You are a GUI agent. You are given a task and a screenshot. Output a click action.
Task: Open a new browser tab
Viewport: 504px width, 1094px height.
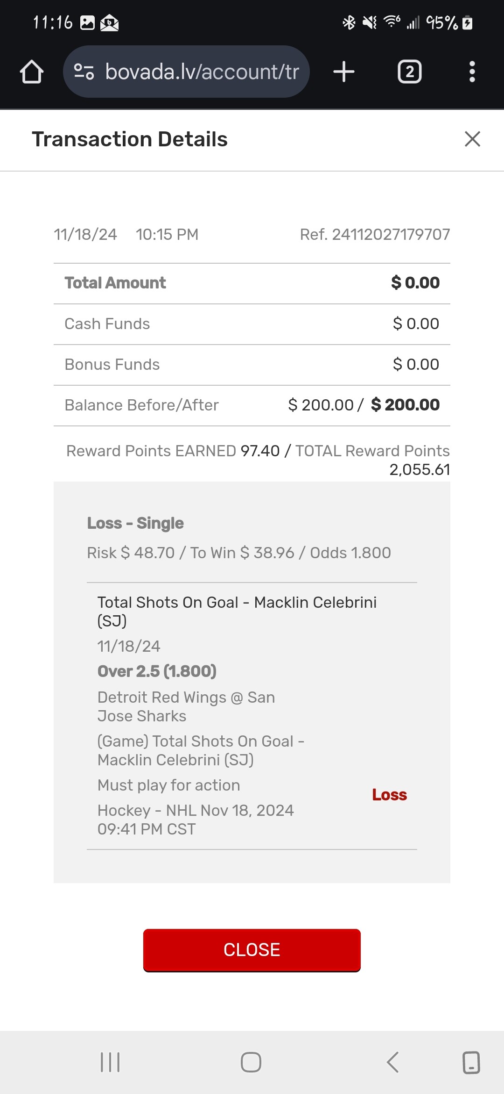tap(344, 72)
